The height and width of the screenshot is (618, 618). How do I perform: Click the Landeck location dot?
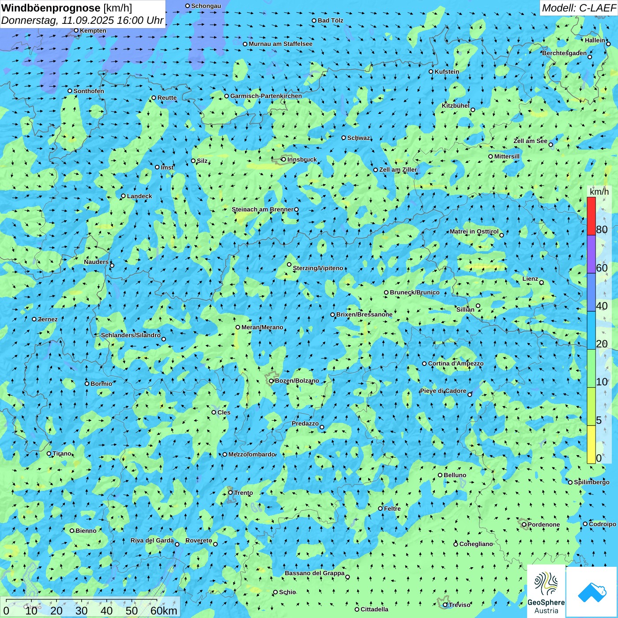tap(123, 196)
